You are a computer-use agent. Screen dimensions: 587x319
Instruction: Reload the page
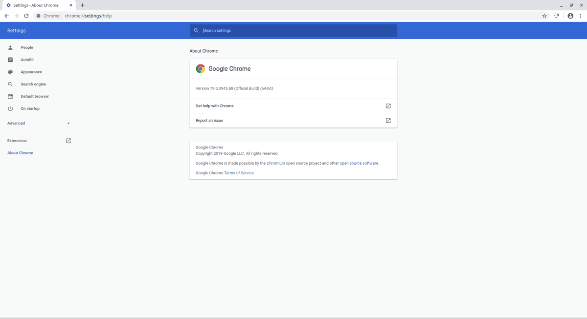(26, 16)
